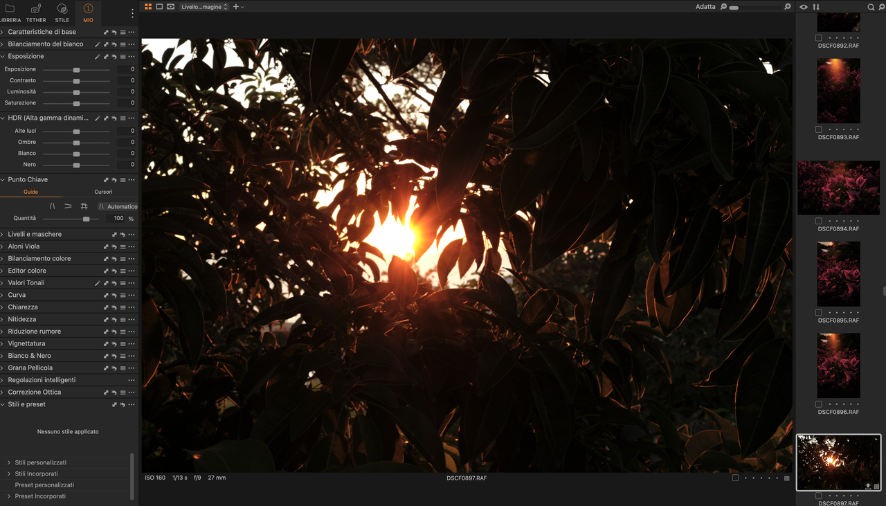886x506 pixels.
Task: Click the viewer zoom-out magnifier icon
Action: 724,6
